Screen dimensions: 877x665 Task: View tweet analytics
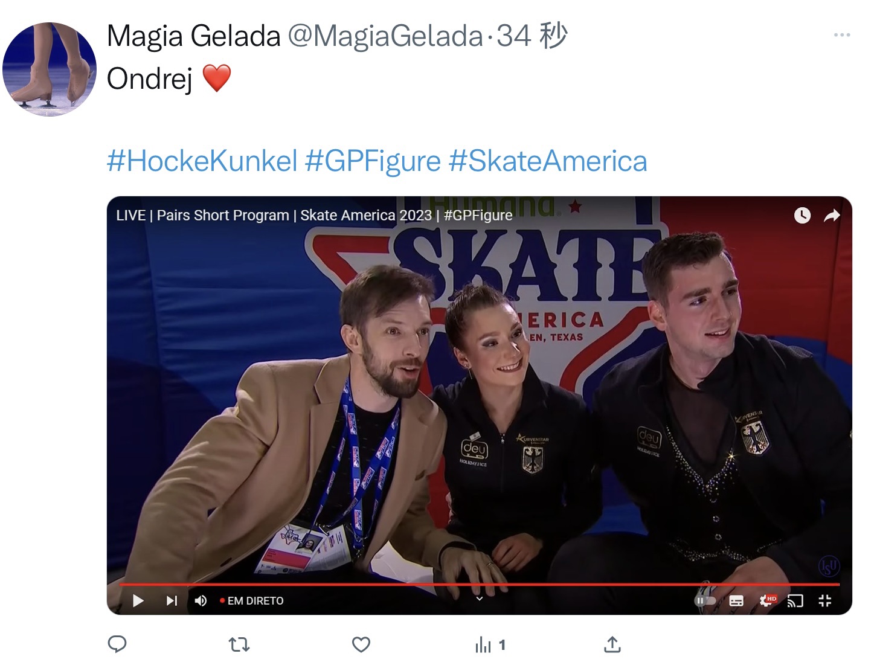click(x=490, y=645)
